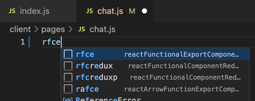Select the rfcredux snippet suggestion
Image resolution: width=255 pixels, height=101 pixels.
pos(155,66)
